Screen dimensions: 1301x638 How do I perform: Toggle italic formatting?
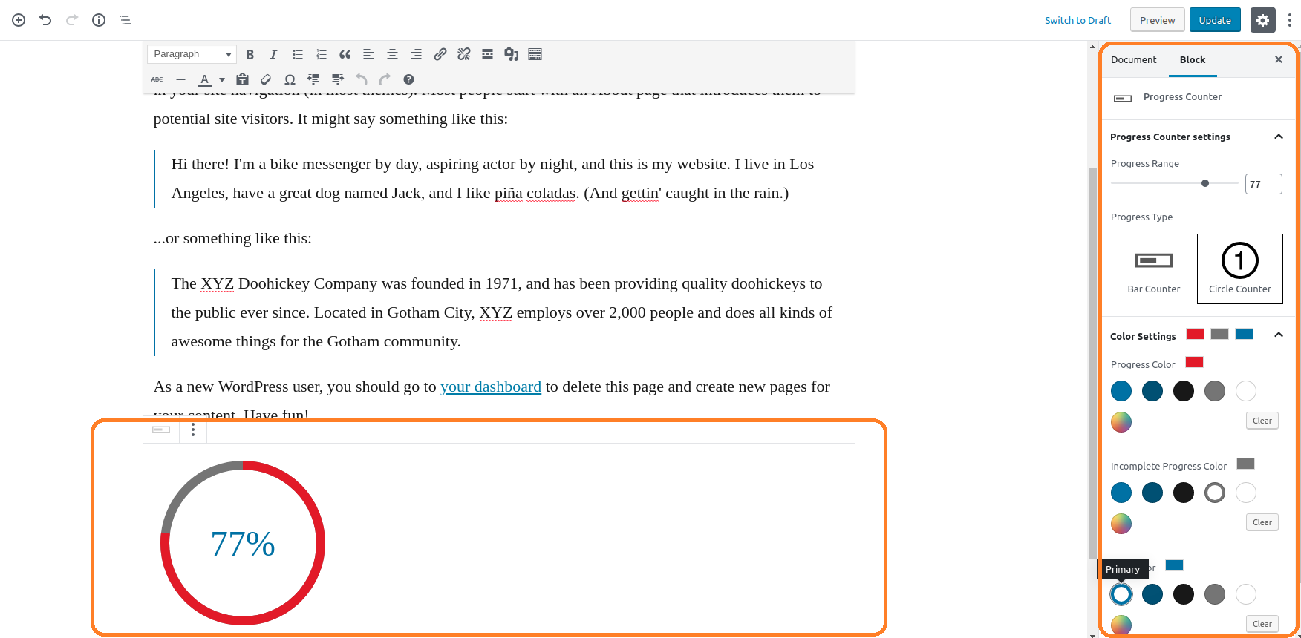point(273,54)
